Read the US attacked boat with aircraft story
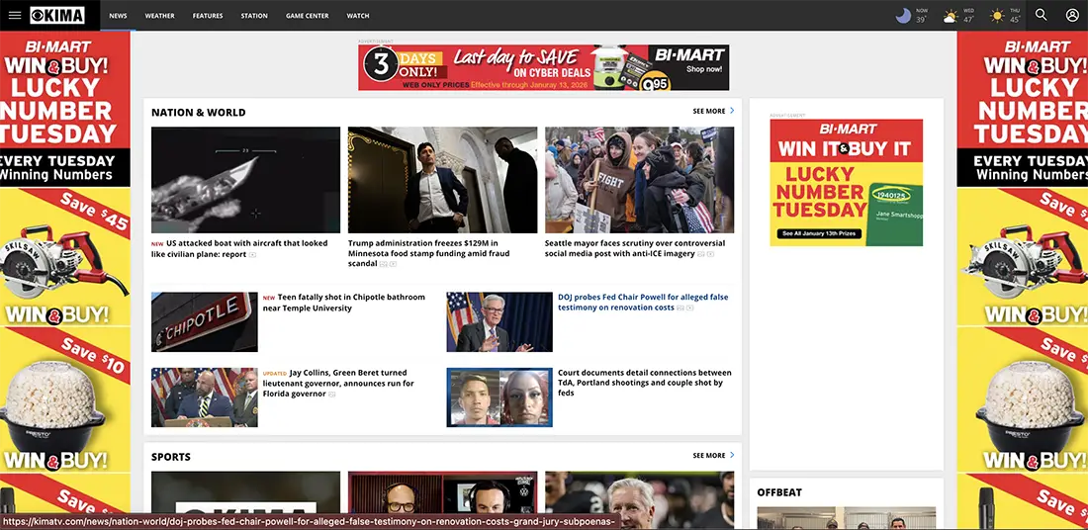Screen dimensions: 1088x530 click(x=239, y=248)
